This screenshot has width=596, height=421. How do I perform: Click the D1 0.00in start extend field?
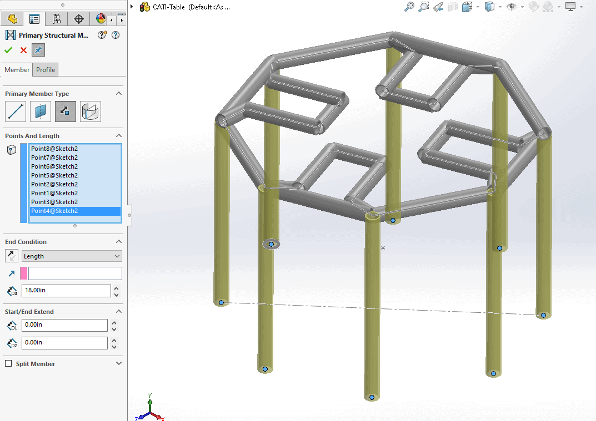[x=64, y=326]
